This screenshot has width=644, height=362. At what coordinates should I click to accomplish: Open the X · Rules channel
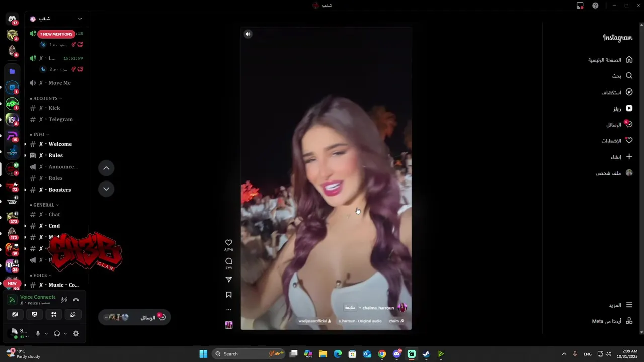pos(56,155)
